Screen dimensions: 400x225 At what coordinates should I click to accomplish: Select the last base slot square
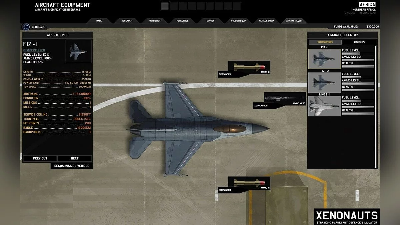pyautogui.click(x=237, y=6)
